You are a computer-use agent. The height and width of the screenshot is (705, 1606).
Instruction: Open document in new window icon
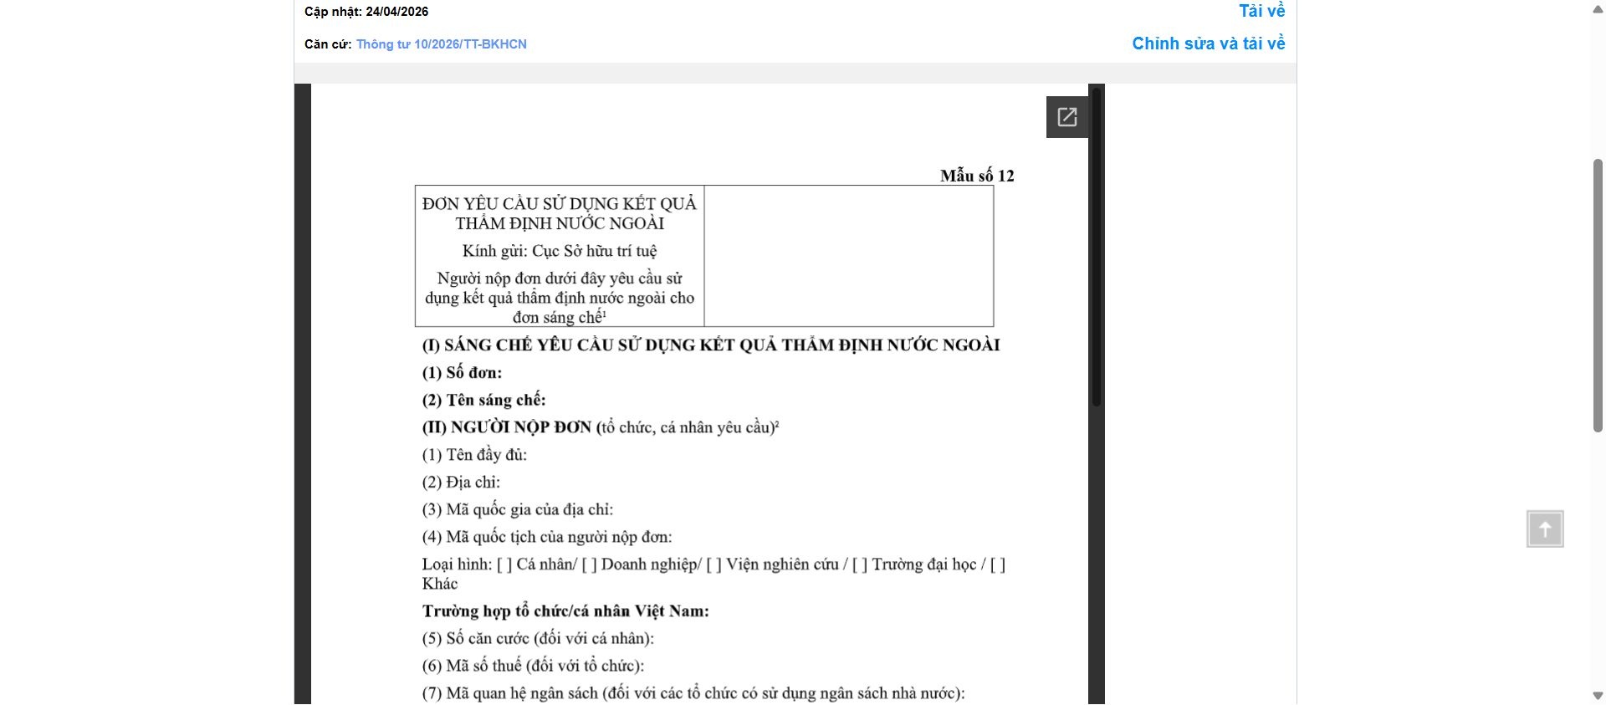pyautogui.click(x=1066, y=117)
